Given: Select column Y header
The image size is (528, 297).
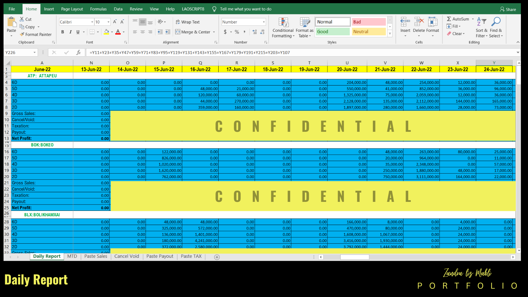Looking at the screenshot, I should [494, 63].
